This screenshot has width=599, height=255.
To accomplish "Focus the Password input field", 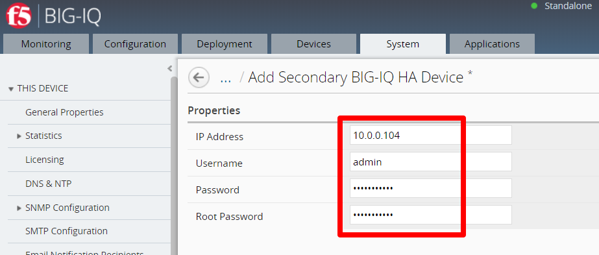I will pos(430,188).
